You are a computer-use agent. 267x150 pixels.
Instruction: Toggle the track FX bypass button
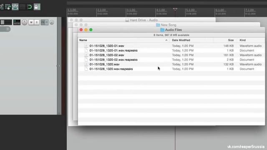[47, 22]
